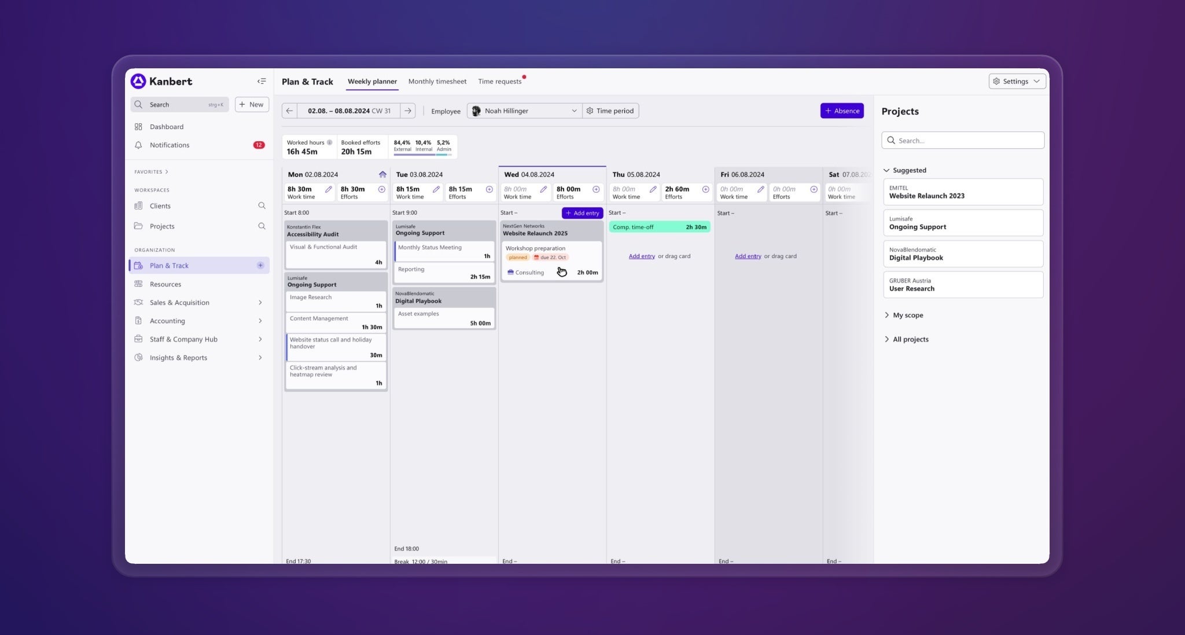Edit Monday work time with the pencil icon
Screen dimensions: 1185x635
(x=328, y=189)
